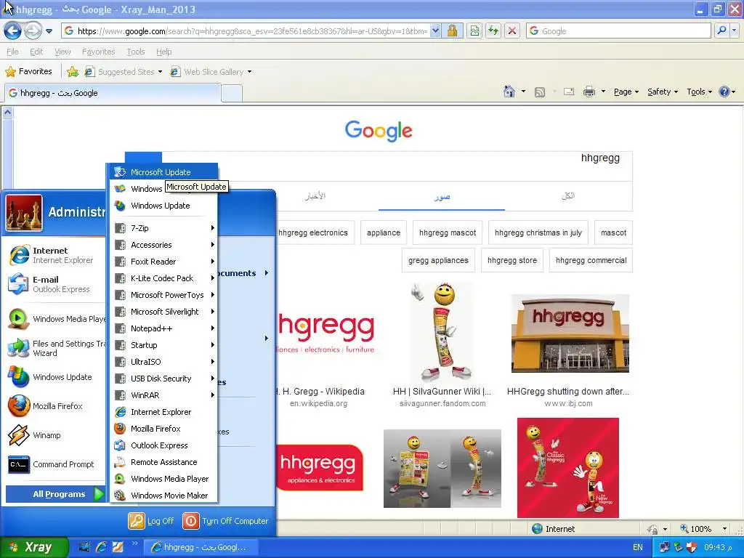Click the Back navigation arrow in Internet Explorer

coord(12,31)
